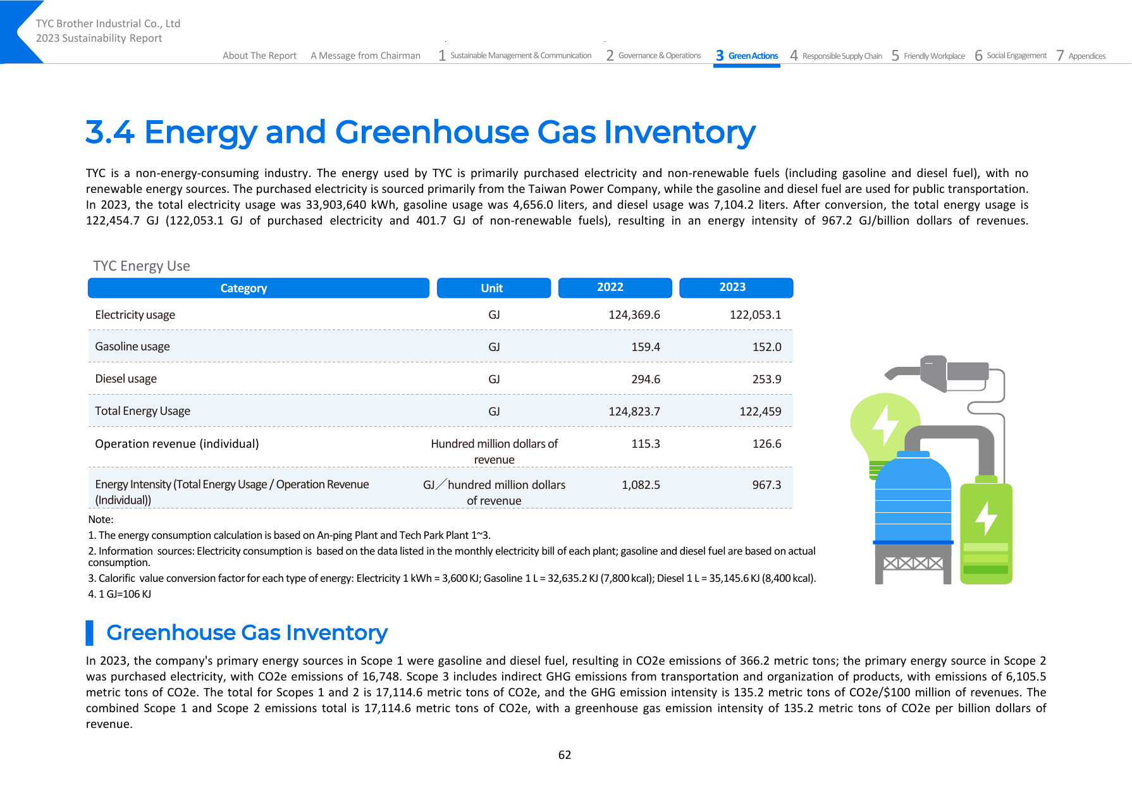The width and height of the screenshot is (1132, 807).
Task: Open the Friendly Workplace chapter
Action: point(928,56)
